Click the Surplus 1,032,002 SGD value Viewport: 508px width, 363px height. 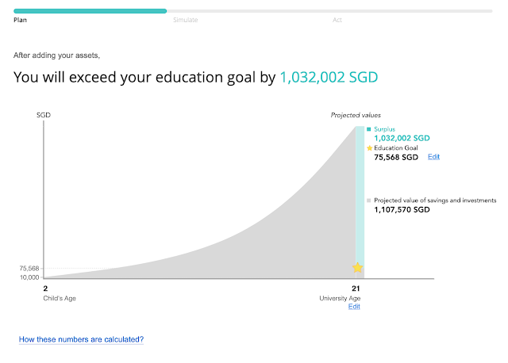tap(402, 138)
